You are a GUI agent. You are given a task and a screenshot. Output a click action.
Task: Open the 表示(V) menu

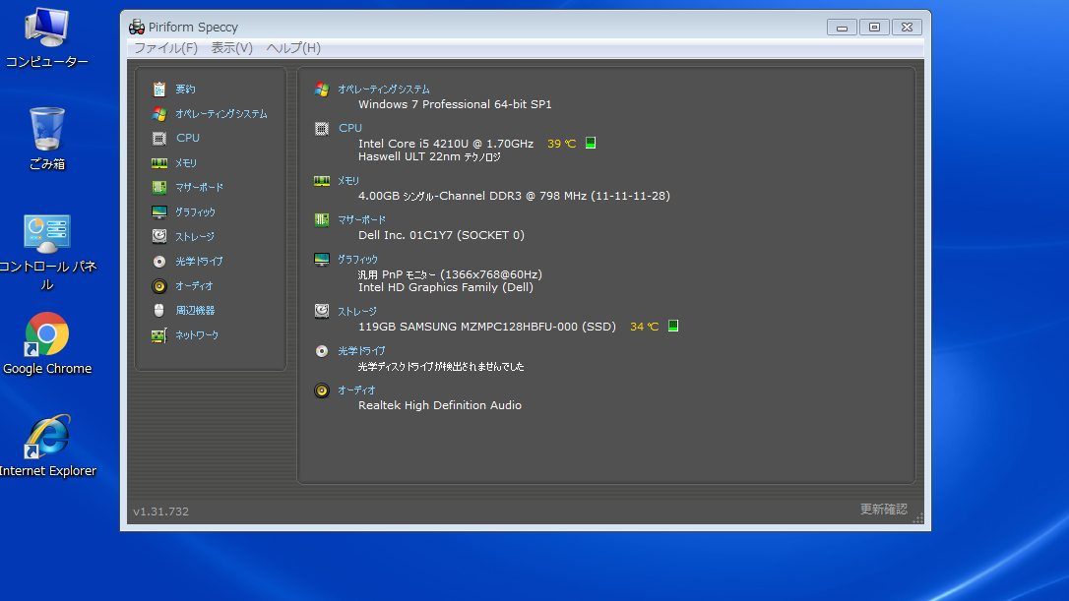point(231,47)
